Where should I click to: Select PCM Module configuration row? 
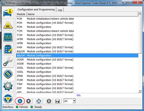pos(77,27)
